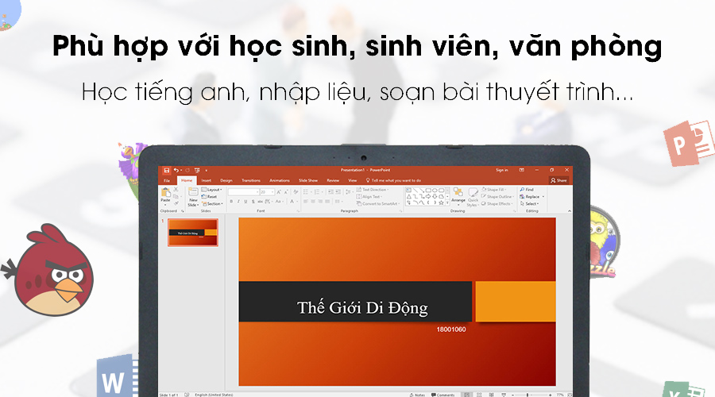Click the Save icon in title bar
715x397 pixels.
167,170
